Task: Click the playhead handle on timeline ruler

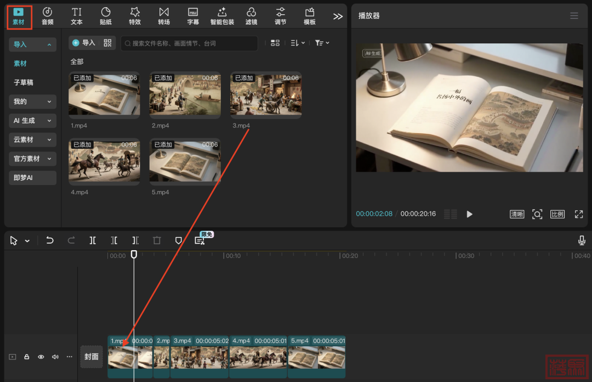Action: [x=134, y=255]
